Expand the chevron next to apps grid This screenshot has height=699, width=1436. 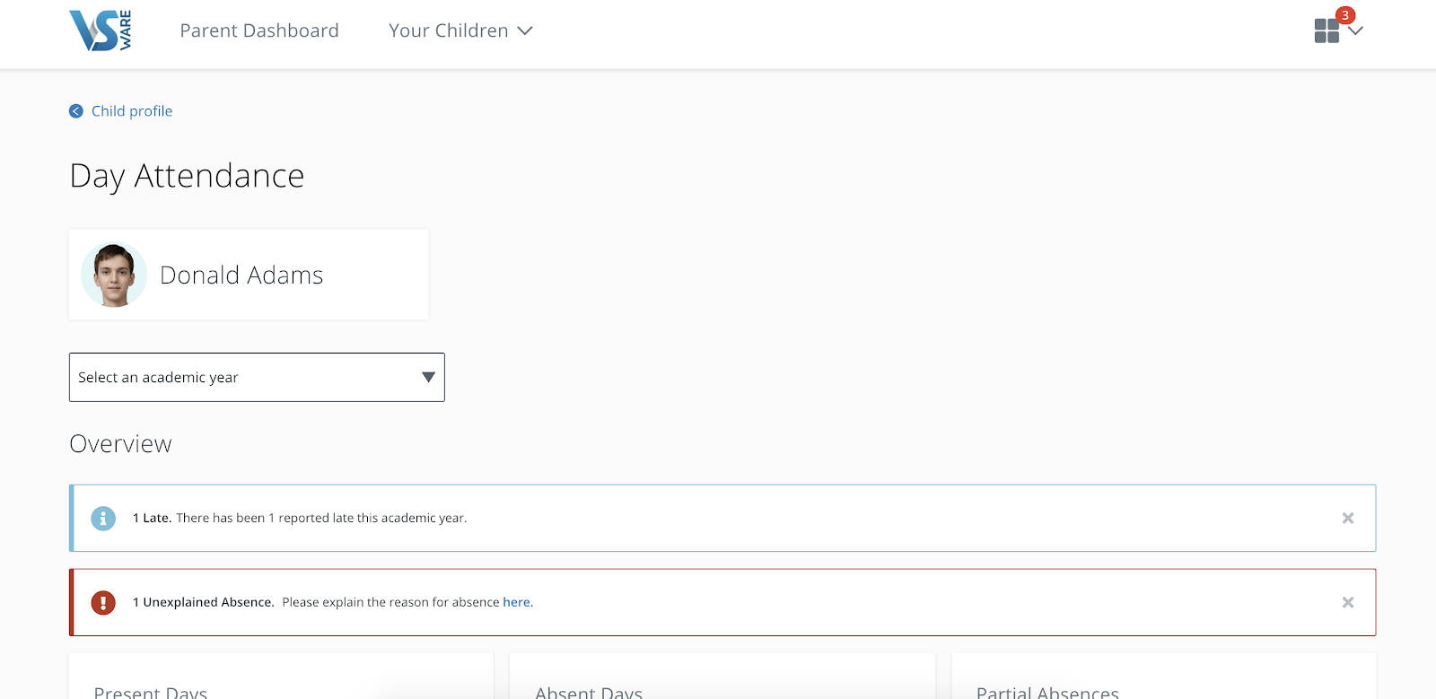click(x=1356, y=31)
